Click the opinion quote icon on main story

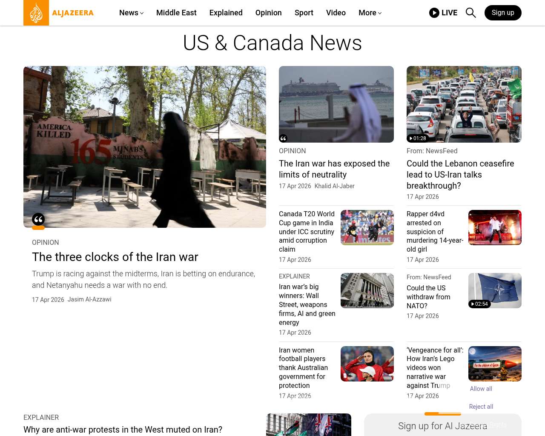(x=38, y=220)
